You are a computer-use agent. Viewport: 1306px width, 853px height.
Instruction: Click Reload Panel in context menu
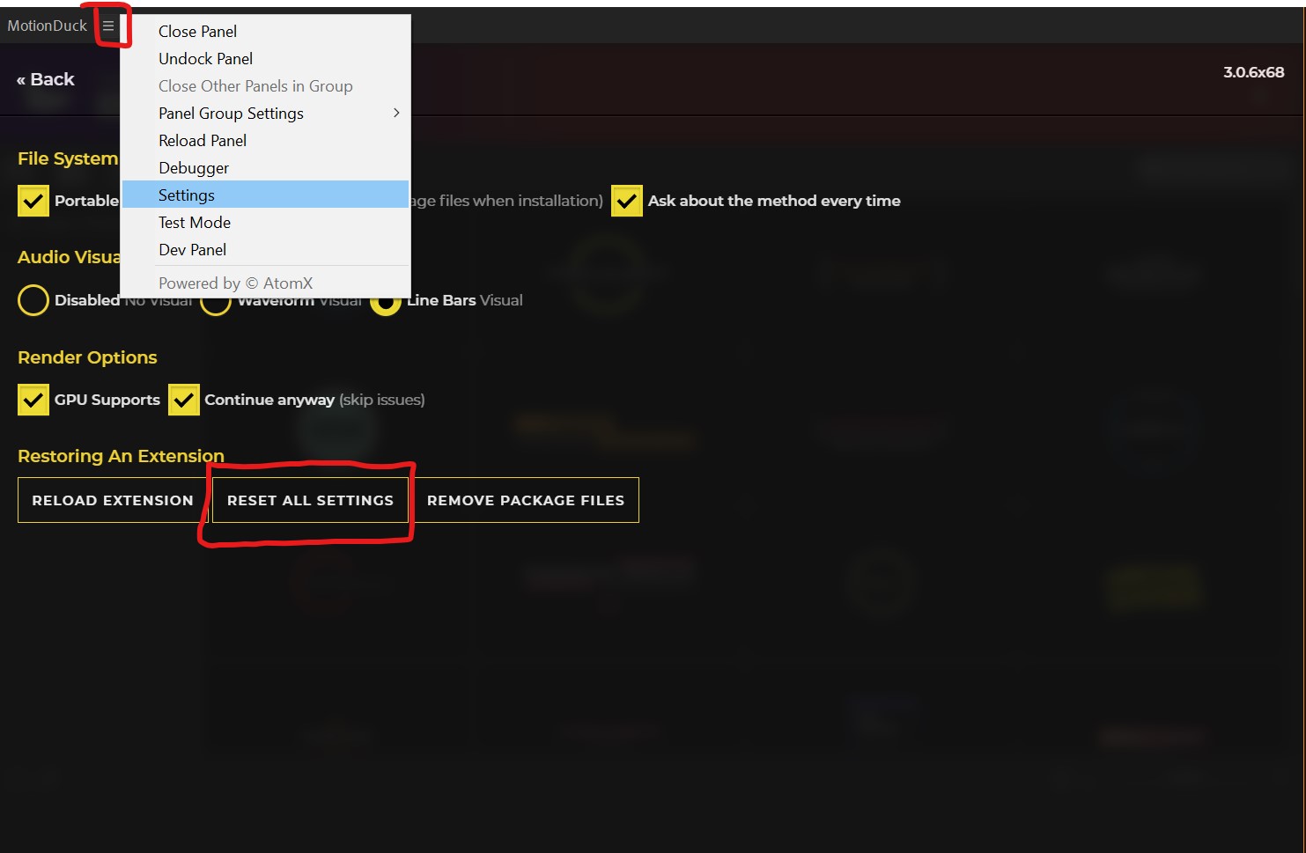203,141
